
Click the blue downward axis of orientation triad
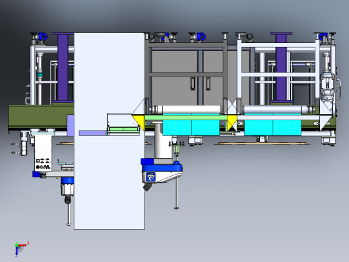click(x=17, y=251)
